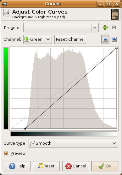Click the green plus save preset icon

pos(105,27)
